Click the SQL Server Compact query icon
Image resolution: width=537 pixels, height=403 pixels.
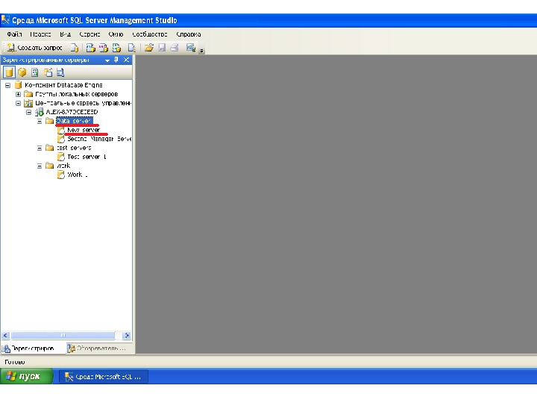point(131,48)
